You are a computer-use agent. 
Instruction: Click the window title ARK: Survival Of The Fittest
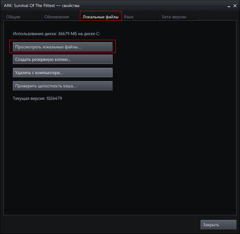pos(29,6)
